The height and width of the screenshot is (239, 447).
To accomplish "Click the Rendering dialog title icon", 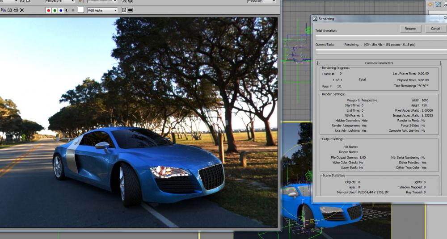I will (315, 19).
